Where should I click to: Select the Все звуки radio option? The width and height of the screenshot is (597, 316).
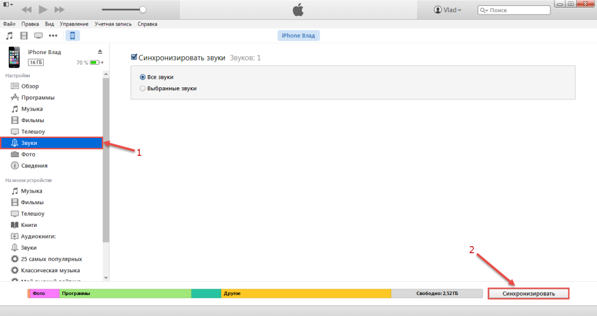(x=142, y=77)
